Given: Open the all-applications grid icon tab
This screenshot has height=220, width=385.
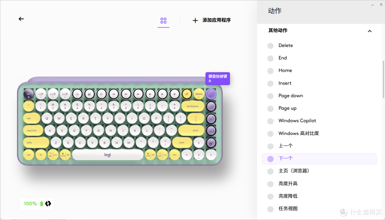Looking at the screenshot, I should tap(164, 21).
